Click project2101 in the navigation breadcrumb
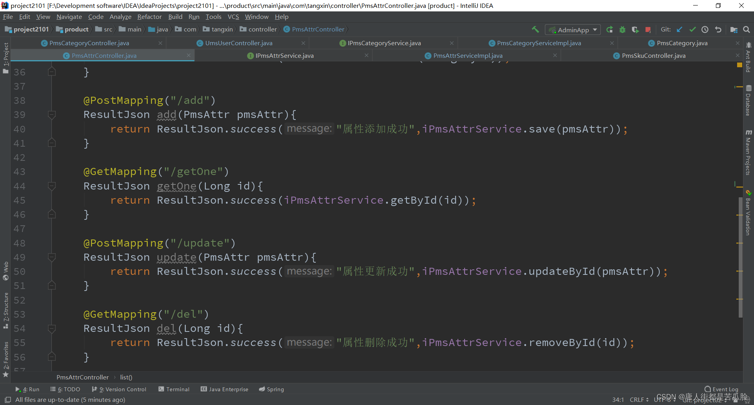The height and width of the screenshot is (405, 754). 27,29
